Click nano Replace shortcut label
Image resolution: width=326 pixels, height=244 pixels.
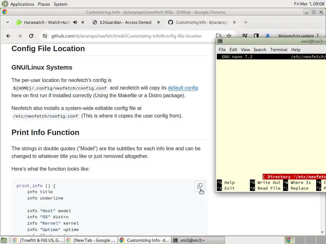(299, 188)
